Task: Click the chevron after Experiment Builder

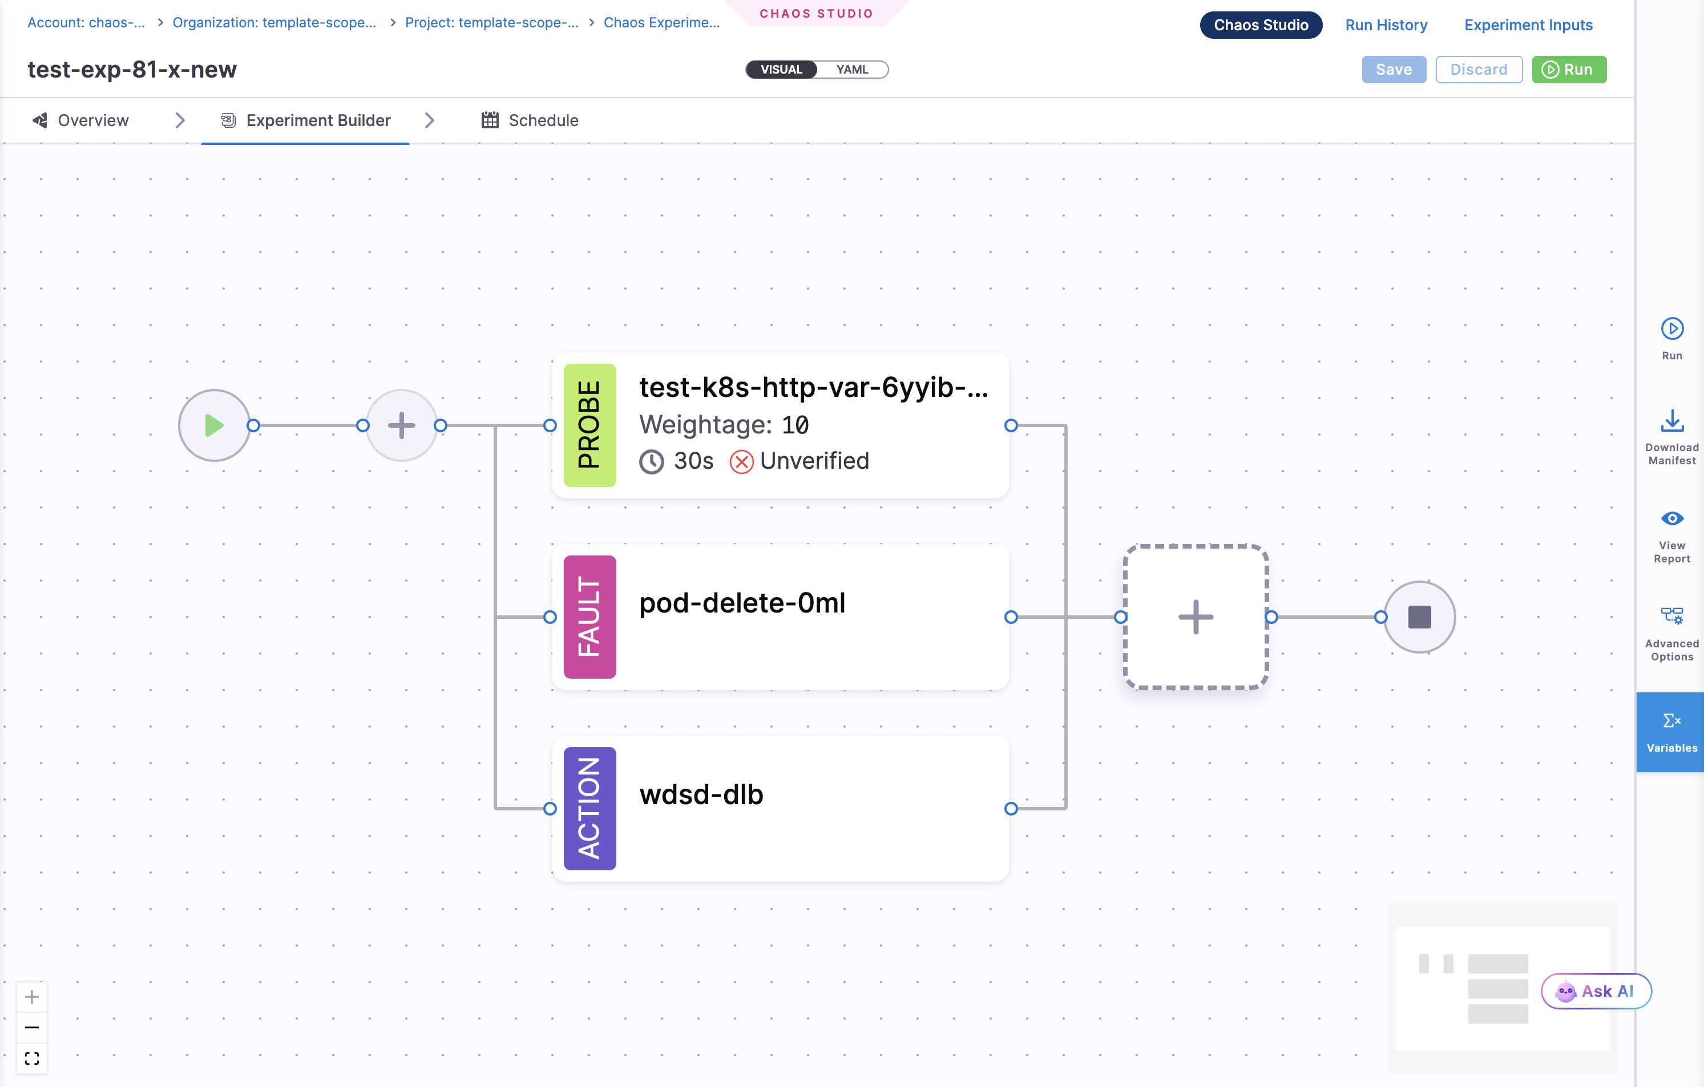Action: point(430,120)
